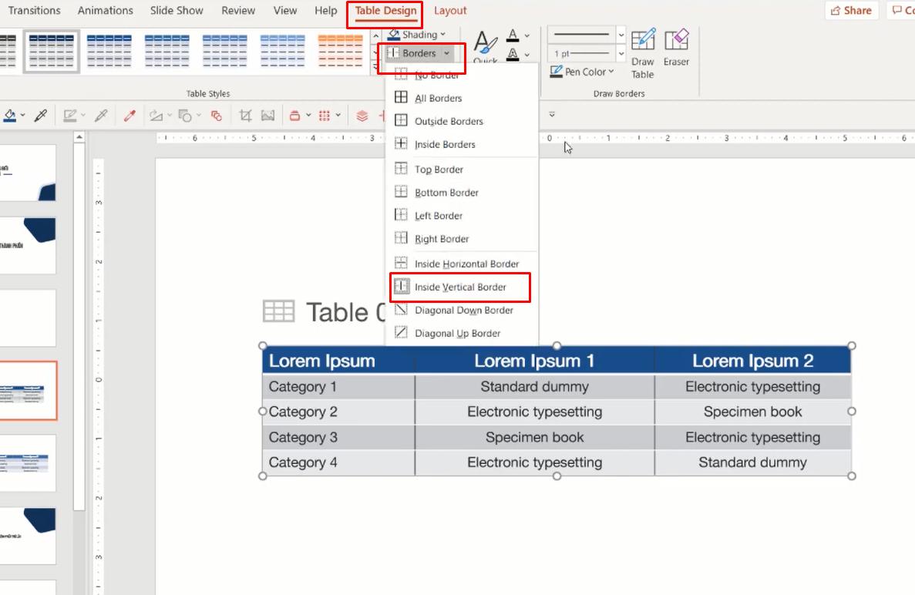Go to the Animations tab
The width and height of the screenshot is (915, 595).
pos(105,11)
